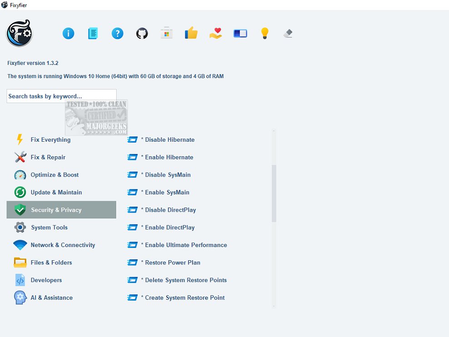The image size is (449, 337).
Task: Open the Fix & Repair category
Action: click(48, 157)
